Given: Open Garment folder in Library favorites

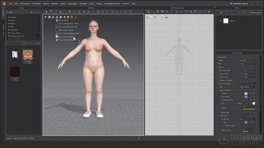Looking at the screenshot, I should tap(13, 17).
